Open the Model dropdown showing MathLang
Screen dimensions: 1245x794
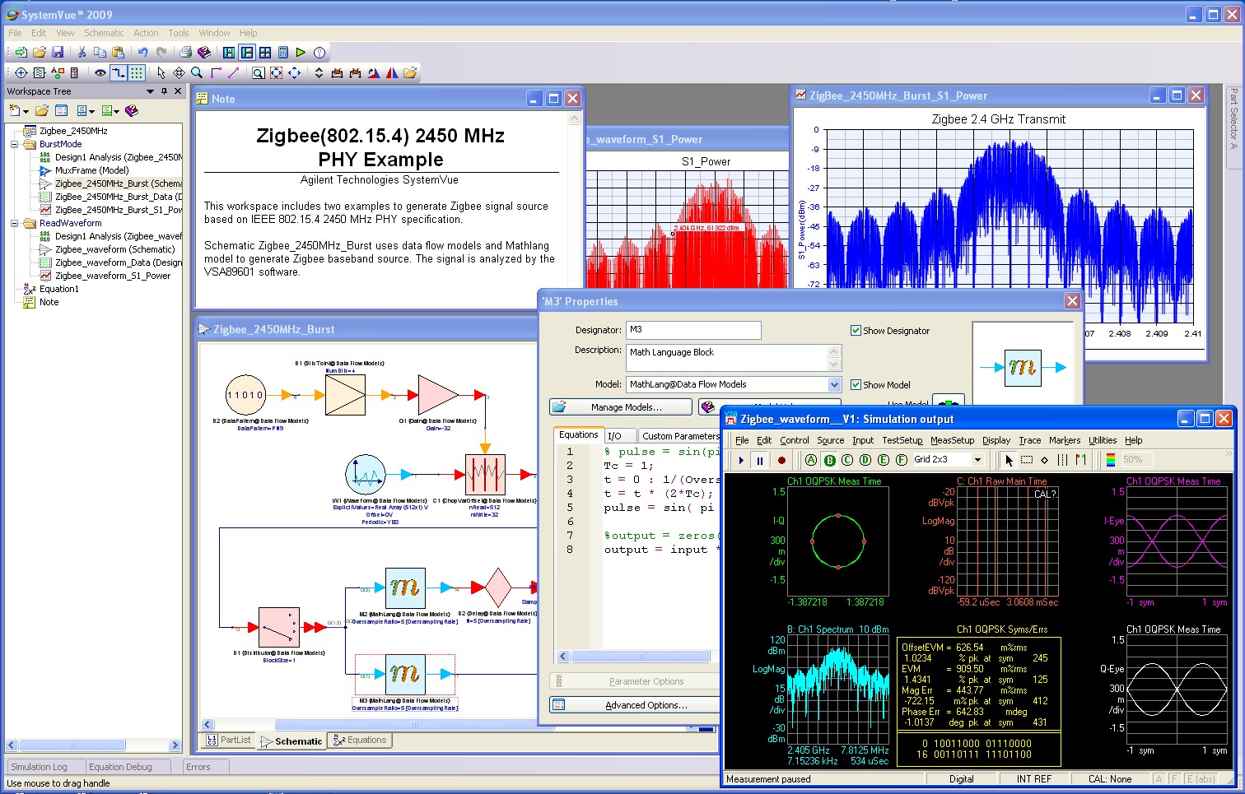pos(834,385)
